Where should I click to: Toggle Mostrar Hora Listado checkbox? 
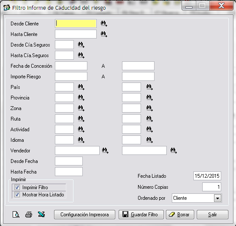[17, 195]
